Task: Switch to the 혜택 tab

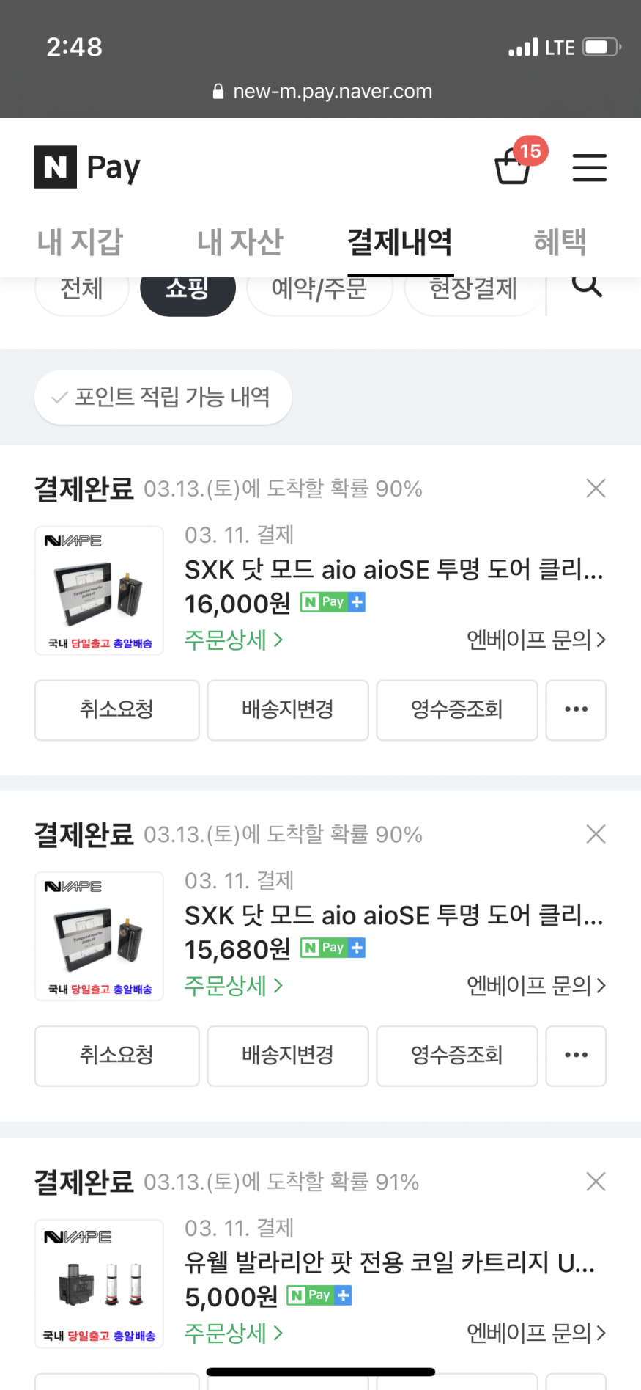Action: 560,242
